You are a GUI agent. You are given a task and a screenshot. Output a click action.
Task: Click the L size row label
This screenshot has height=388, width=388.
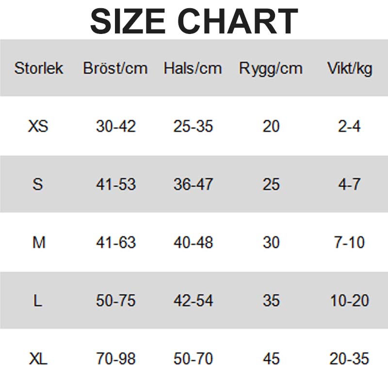point(38,301)
